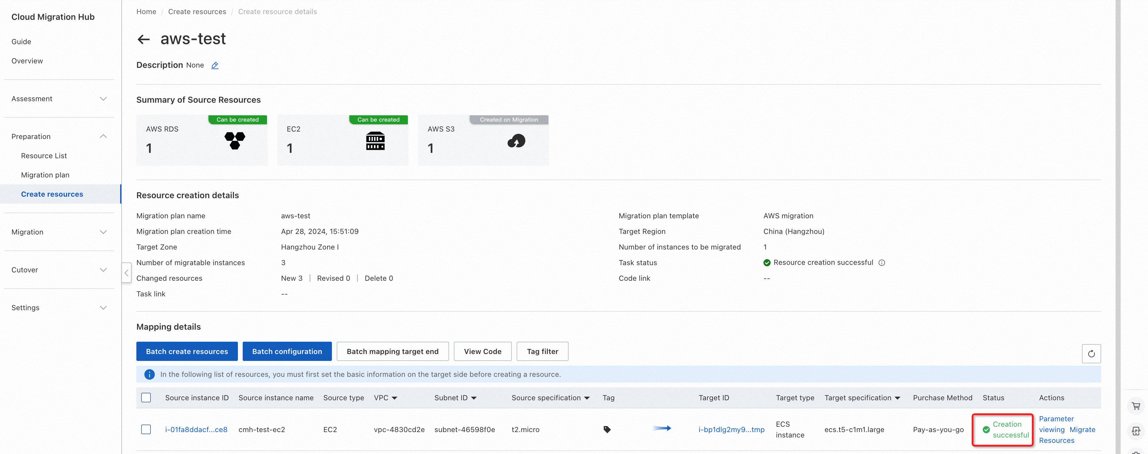Edit the description with the pencil icon
This screenshot has height=454, width=1148.
pyautogui.click(x=215, y=65)
